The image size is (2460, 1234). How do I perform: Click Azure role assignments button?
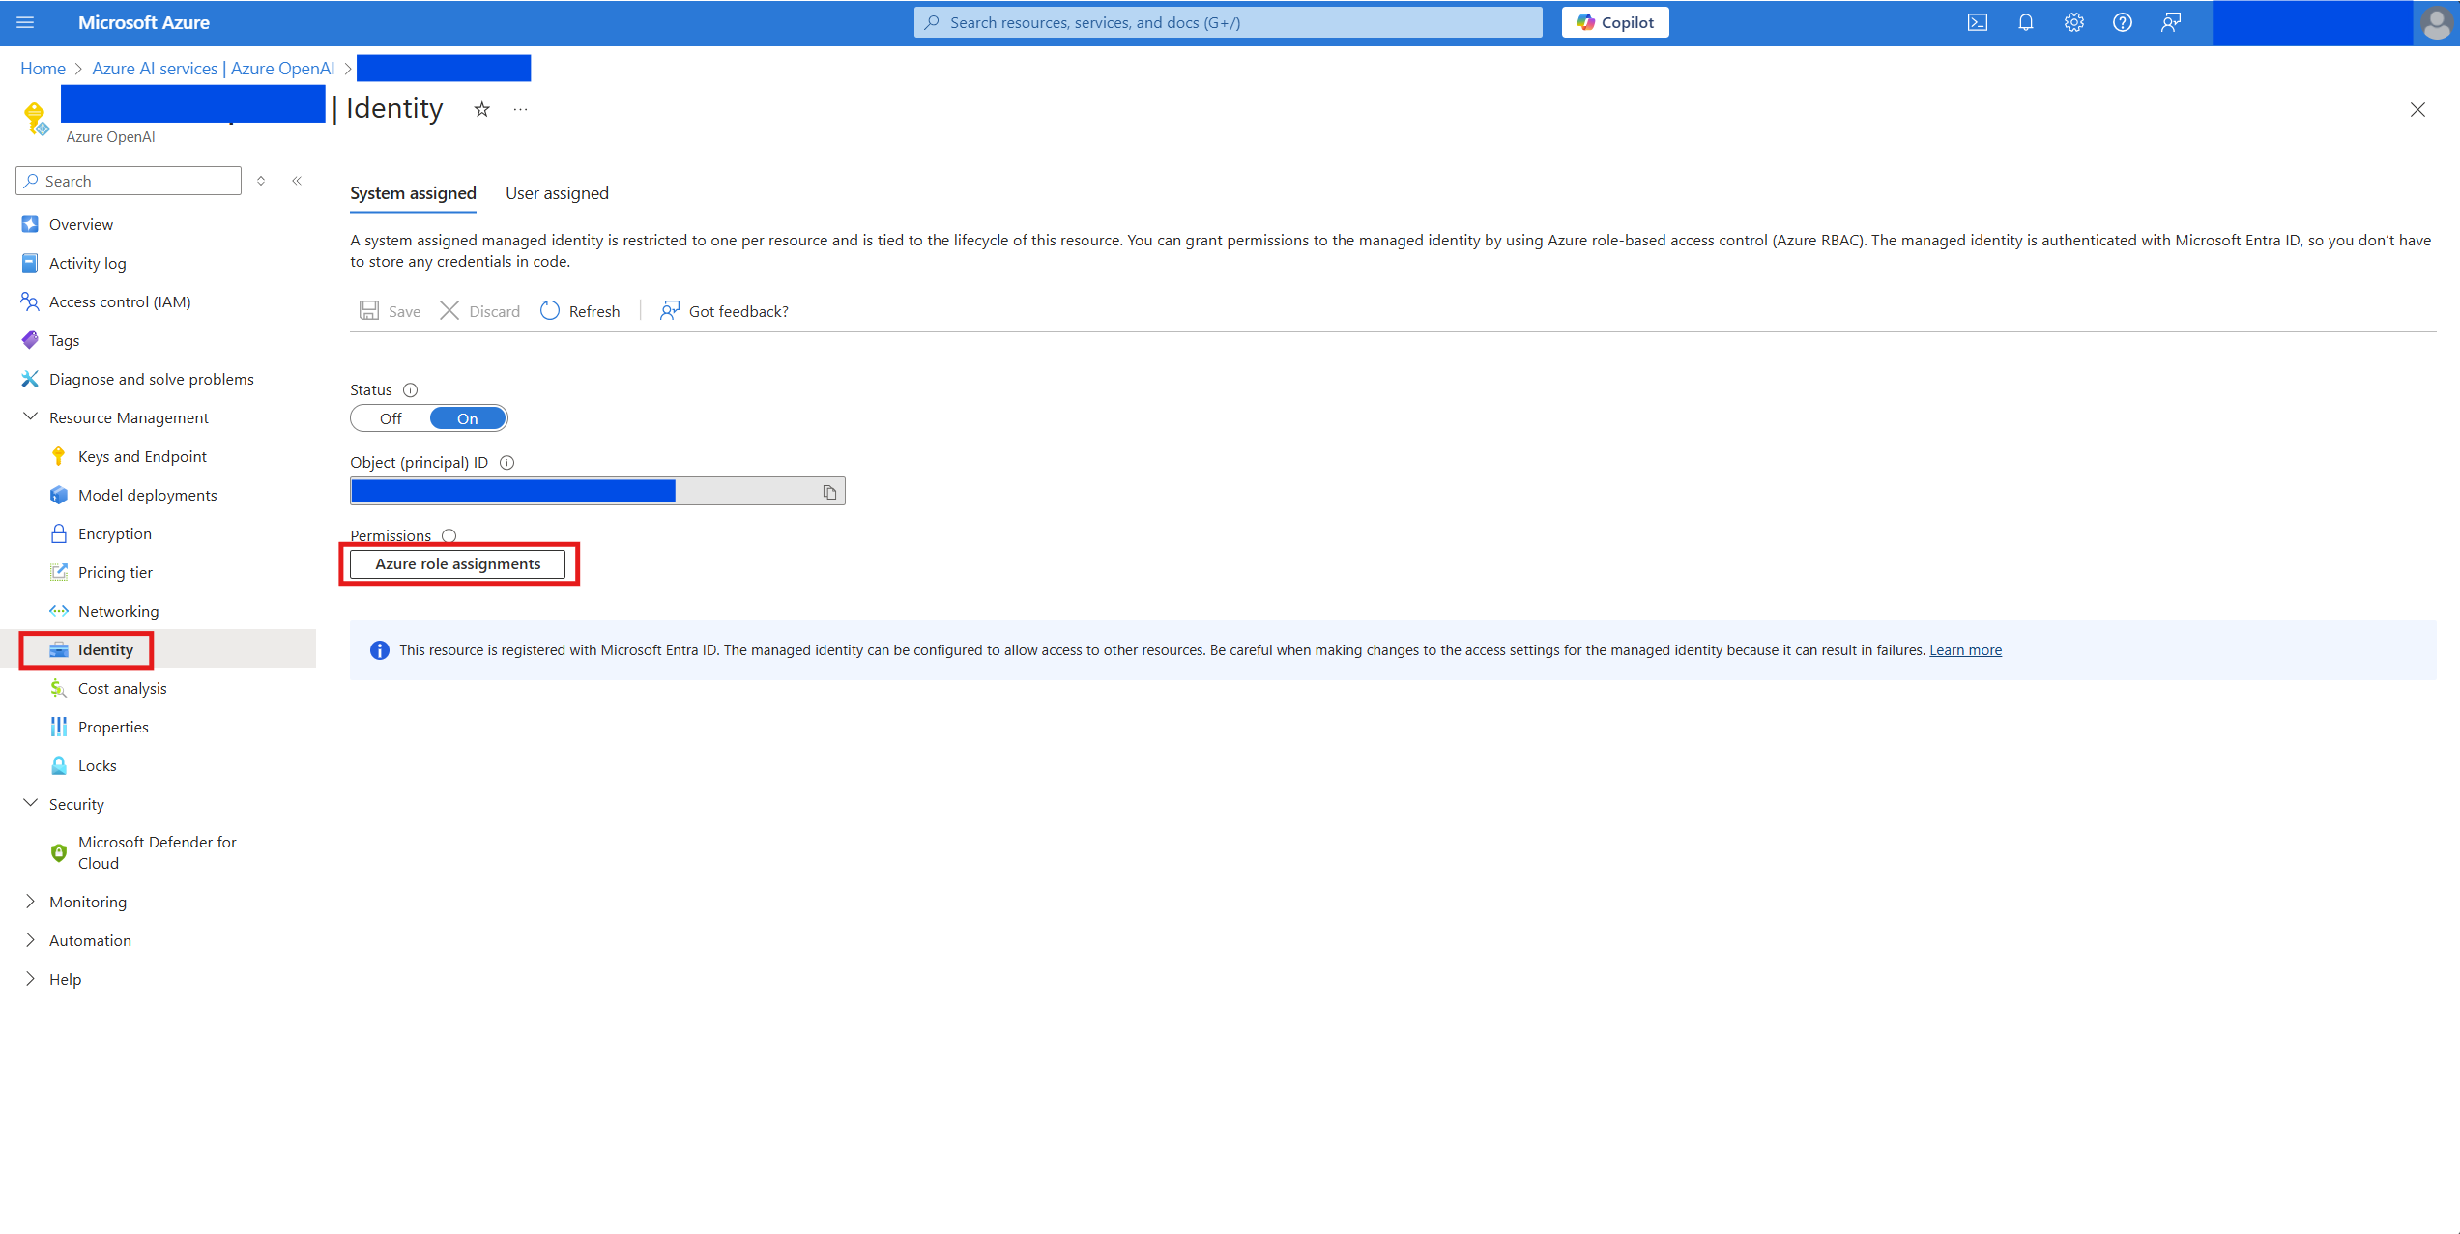tap(458, 563)
